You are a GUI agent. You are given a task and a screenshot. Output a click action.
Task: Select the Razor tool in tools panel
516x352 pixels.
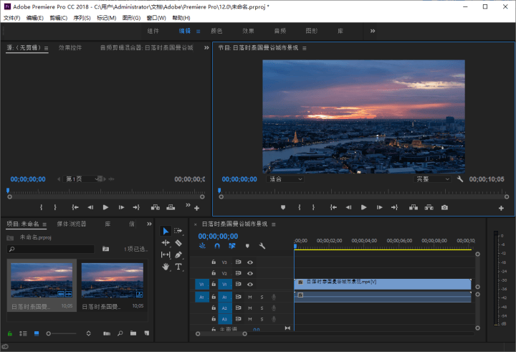coord(178,243)
